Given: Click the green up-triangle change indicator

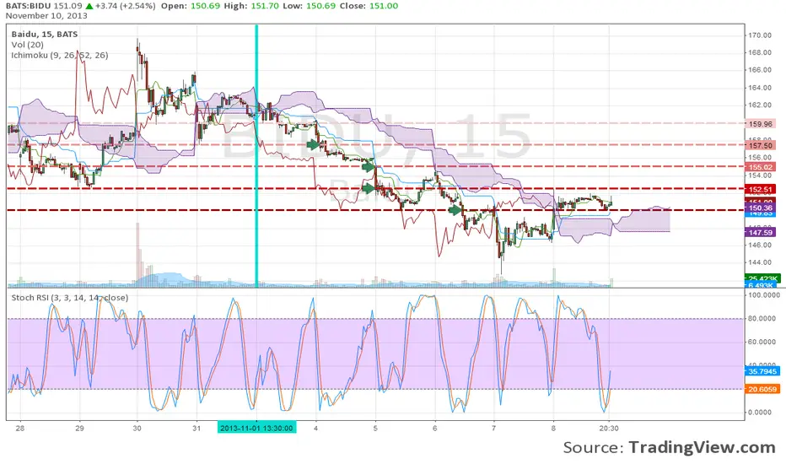Looking at the screenshot, I should click(89, 6).
